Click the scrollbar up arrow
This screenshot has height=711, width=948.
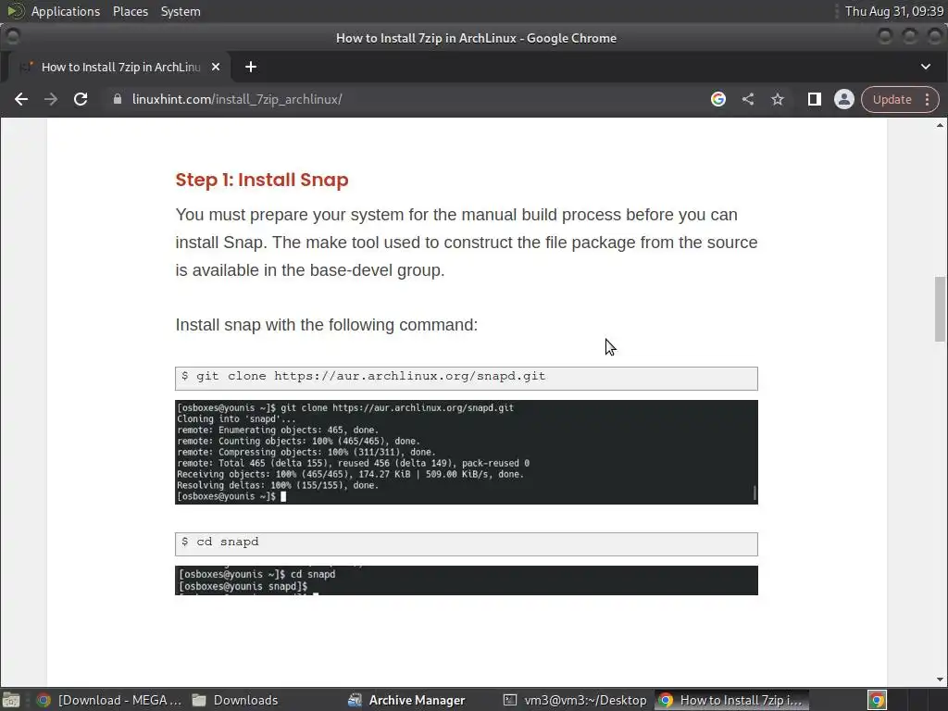940,125
